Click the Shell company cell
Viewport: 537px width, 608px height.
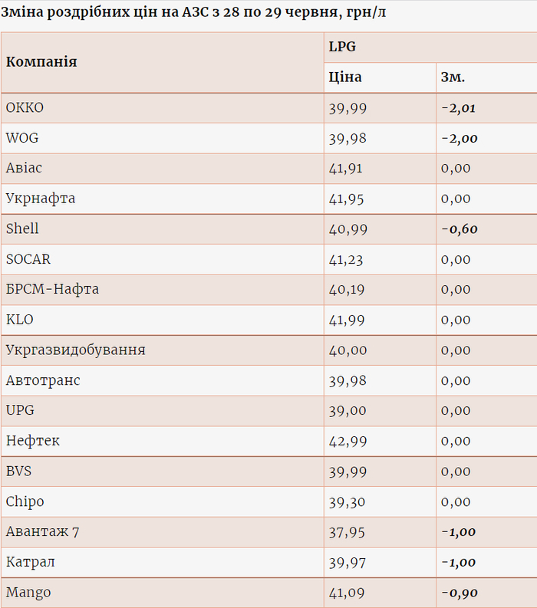coord(22,229)
